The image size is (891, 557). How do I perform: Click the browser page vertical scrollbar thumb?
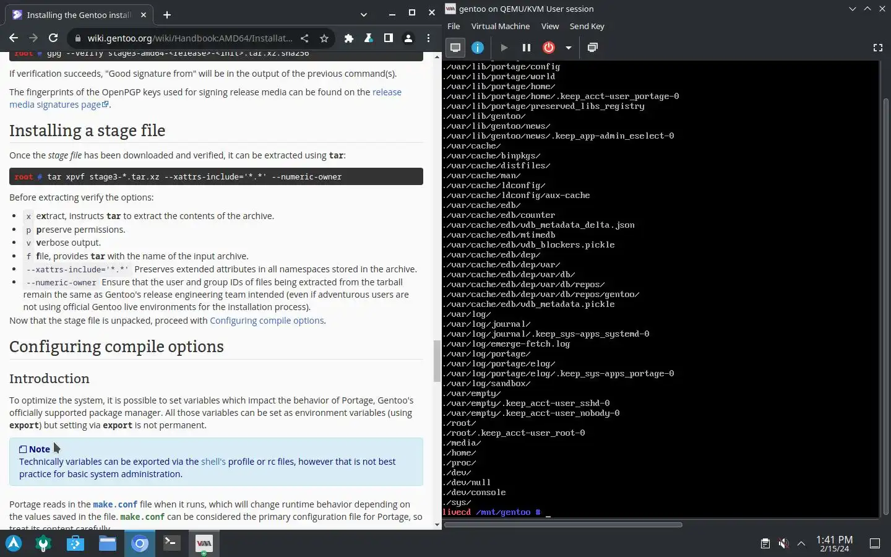pyautogui.click(x=437, y=361)
